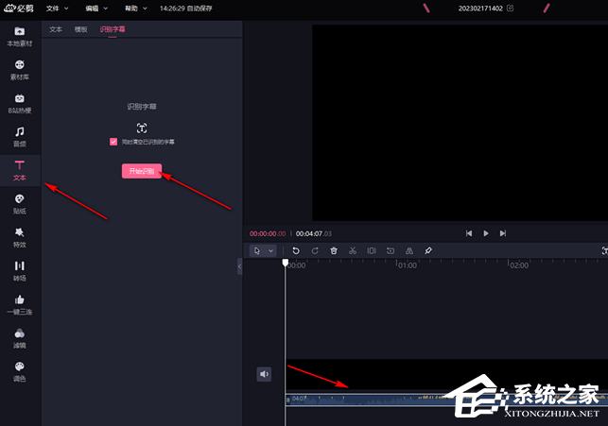Click the delete trash icon in timeline toolbar
608x426 pixels.
(x=334, y=251)
